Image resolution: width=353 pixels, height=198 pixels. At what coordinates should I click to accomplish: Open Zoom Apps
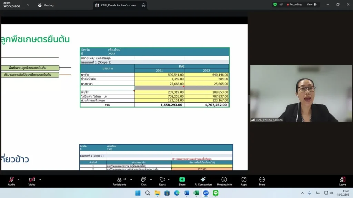244,181
